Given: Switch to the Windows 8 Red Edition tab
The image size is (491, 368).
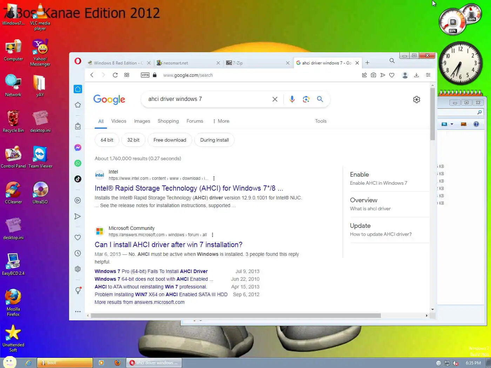Looking at the screenshot, I should pos(119,63).
